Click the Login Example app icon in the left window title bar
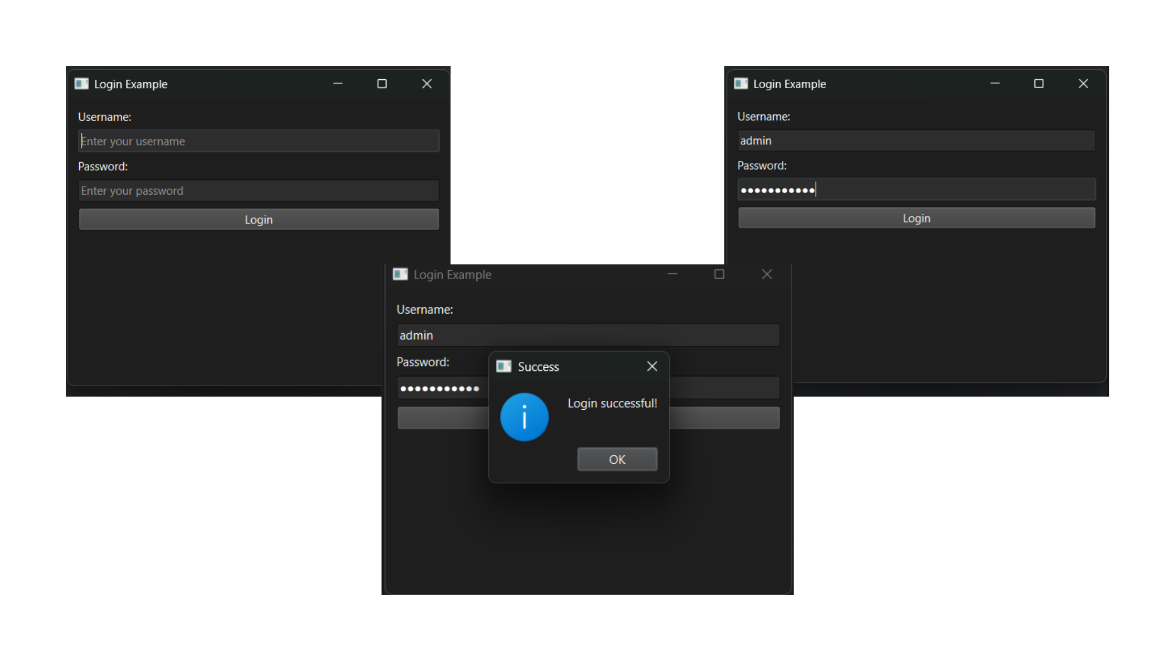The image size is (1175, 661). [x=82, y=83]
